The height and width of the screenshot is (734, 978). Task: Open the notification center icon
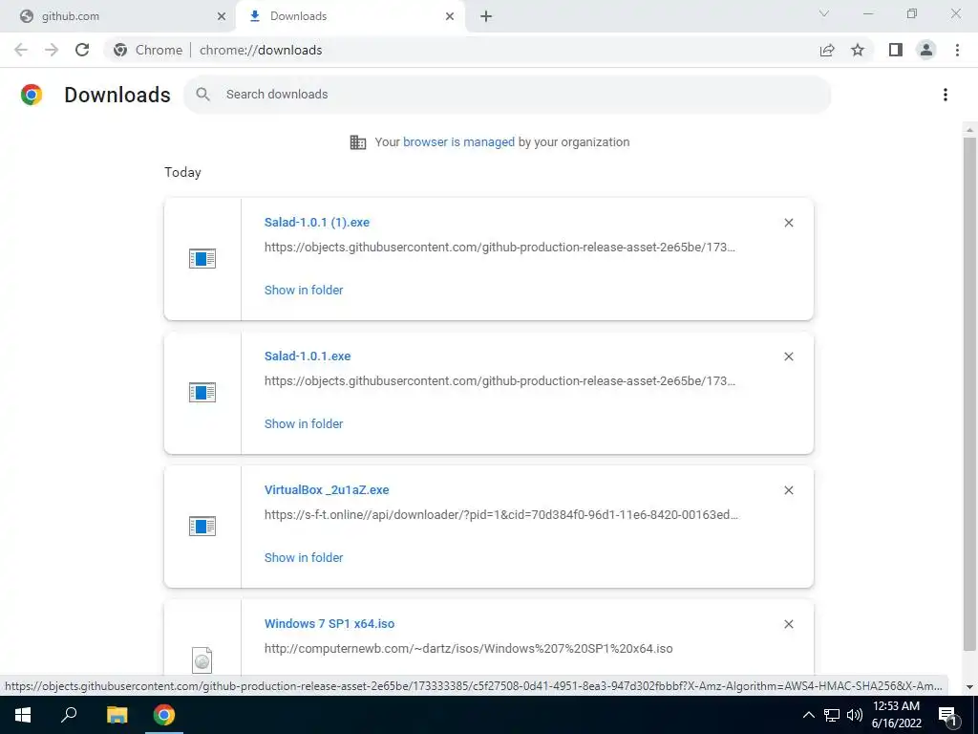click(947, 715)
